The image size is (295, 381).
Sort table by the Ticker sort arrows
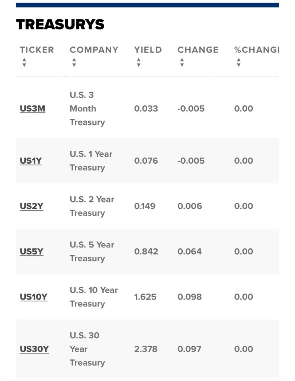click(24, 63)
